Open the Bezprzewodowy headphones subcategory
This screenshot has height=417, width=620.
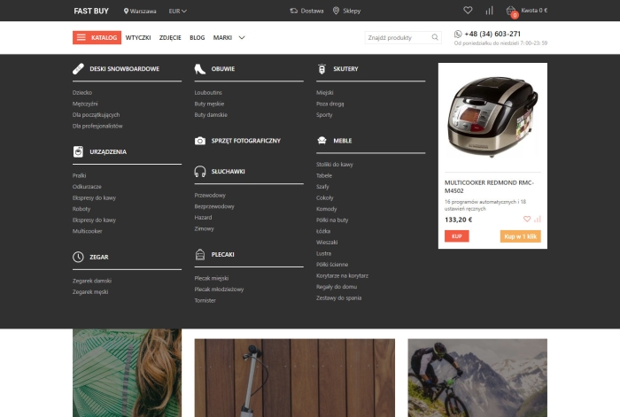[x=214, y=206]
